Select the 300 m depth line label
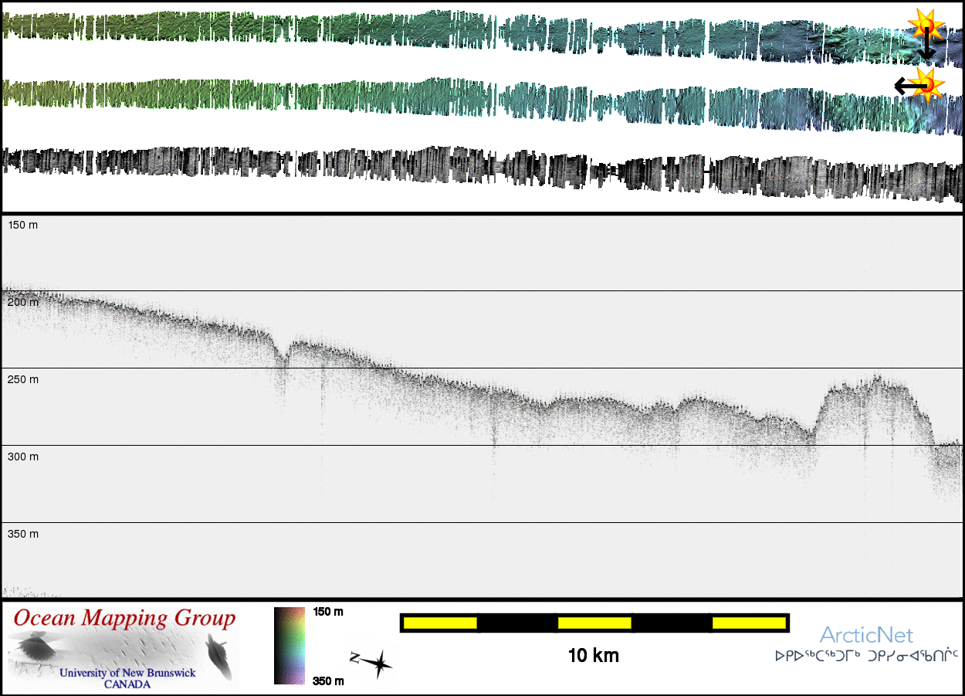The image size is (965, 696). 22,457
